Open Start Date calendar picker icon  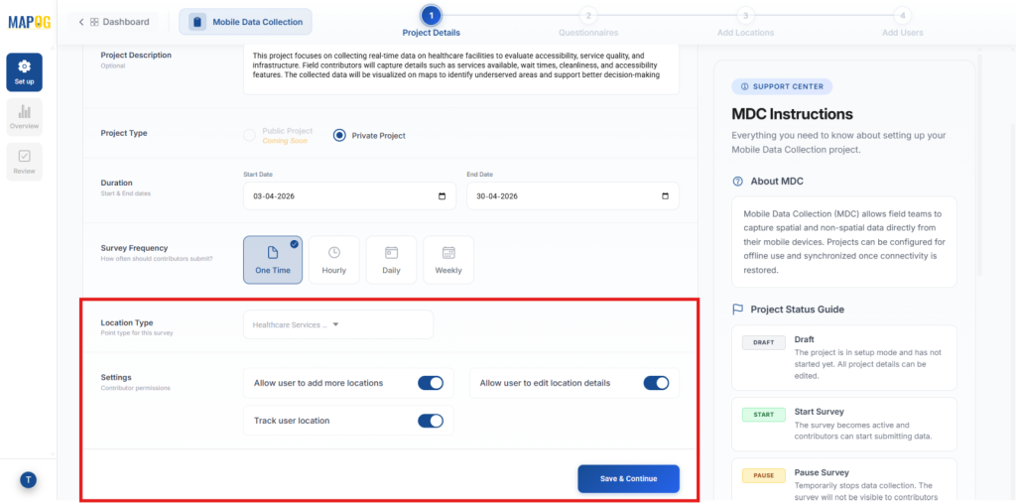[x=442, y=196]
